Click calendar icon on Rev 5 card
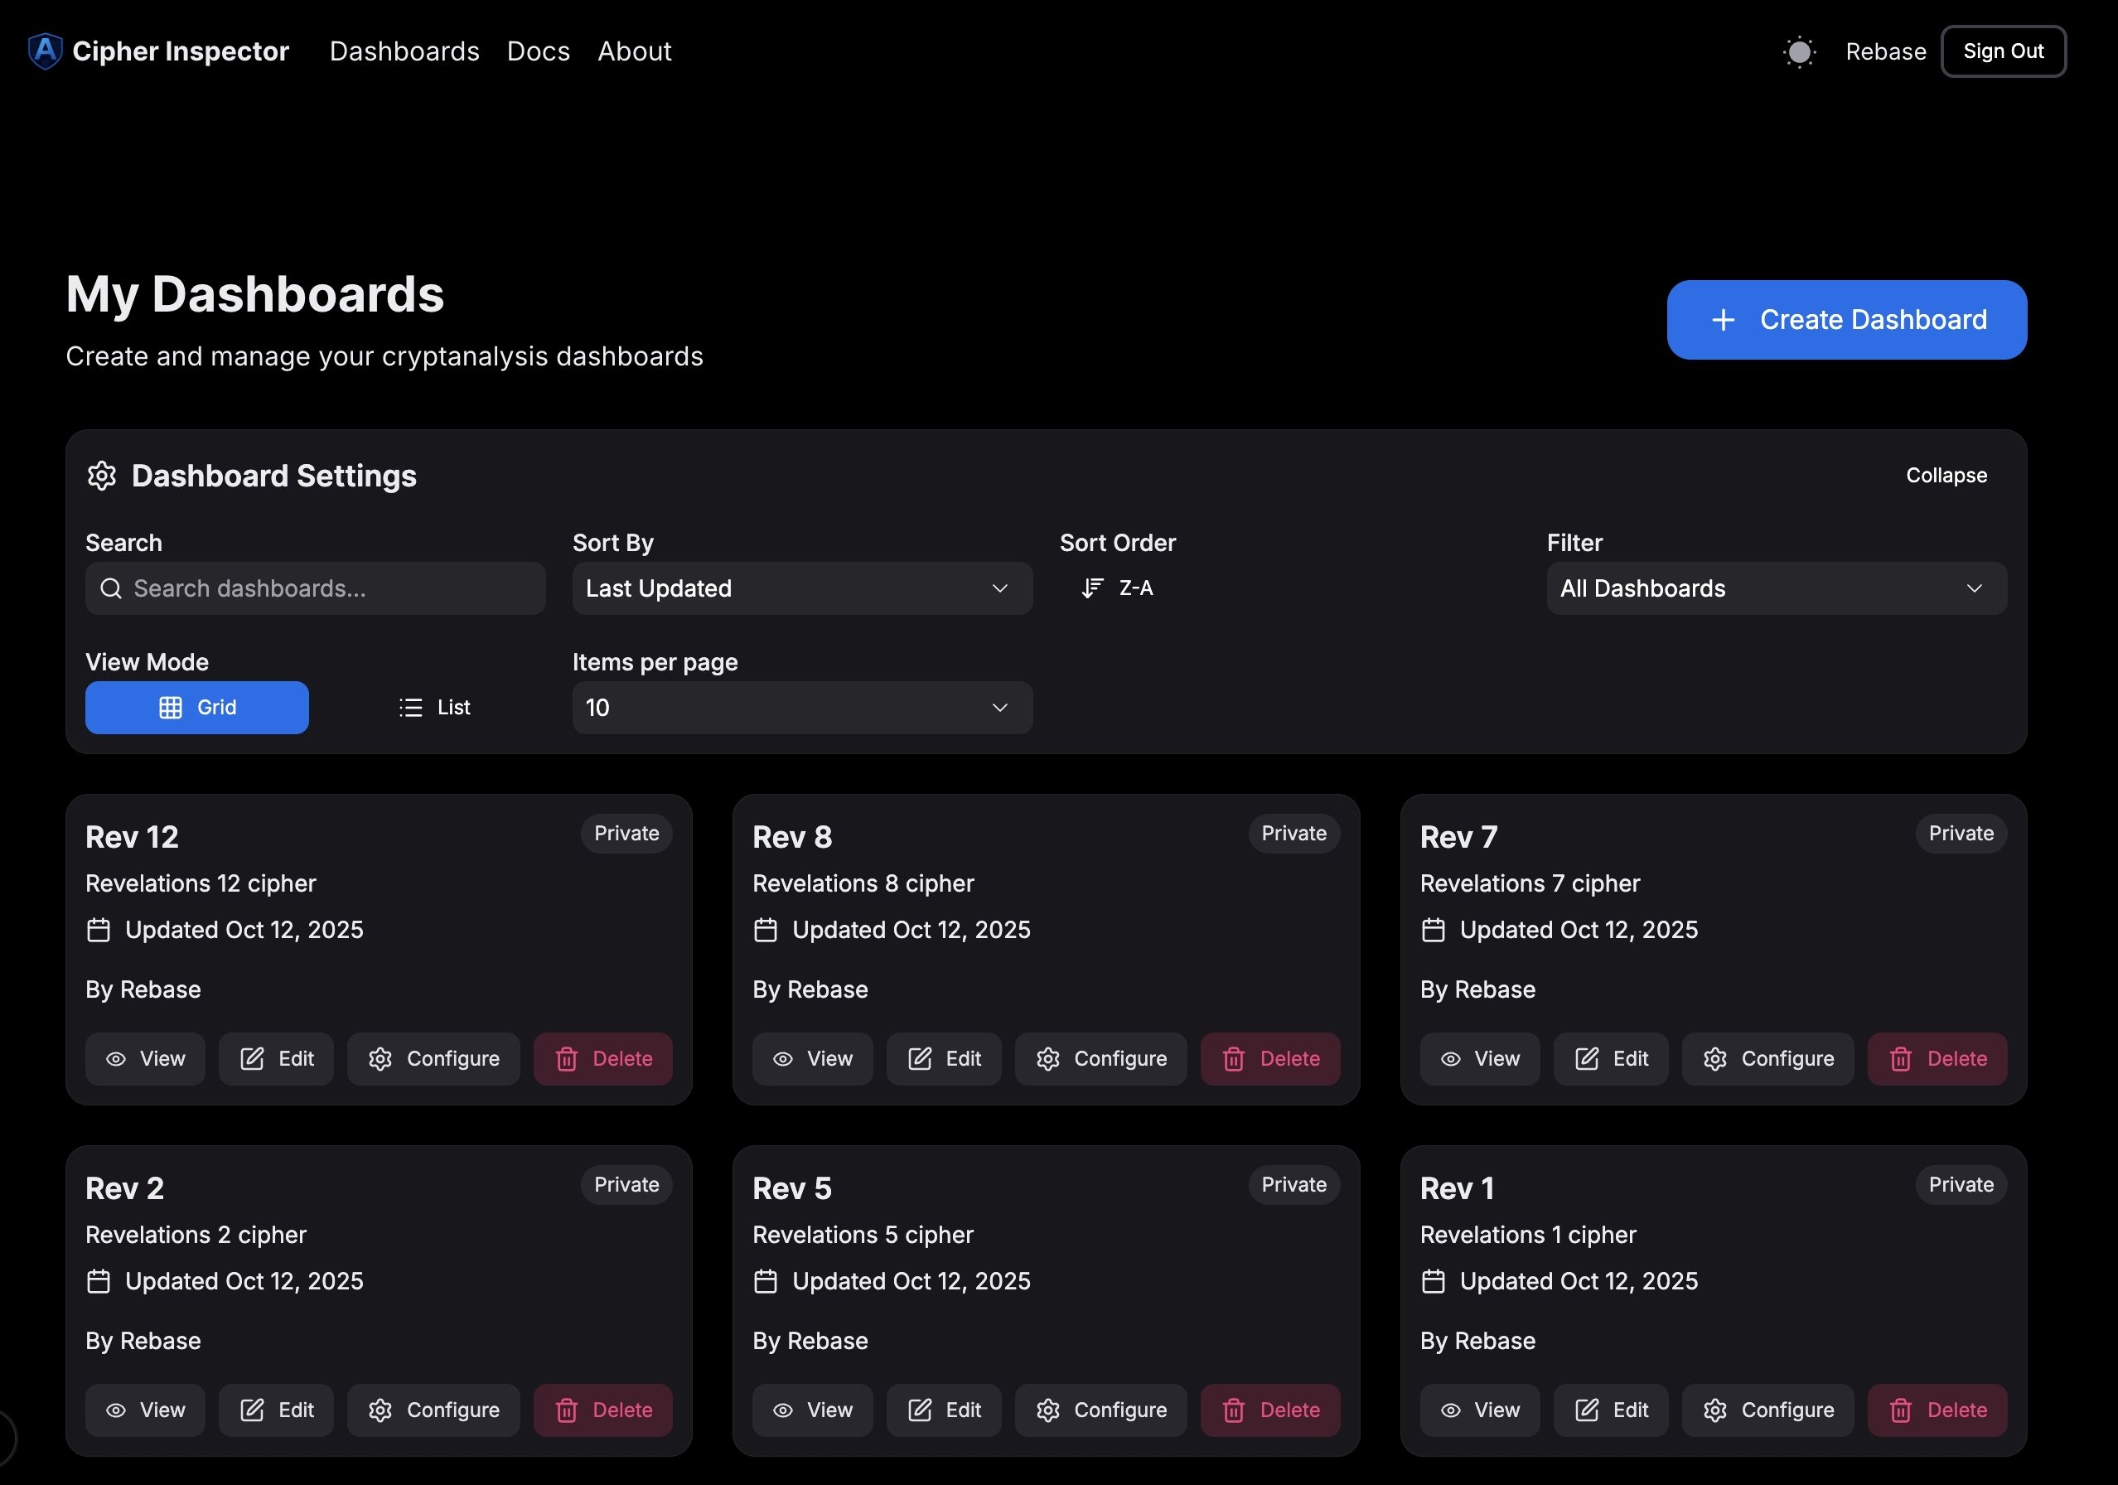Screen dimensions: 2118x1485 coord(766,1281)
